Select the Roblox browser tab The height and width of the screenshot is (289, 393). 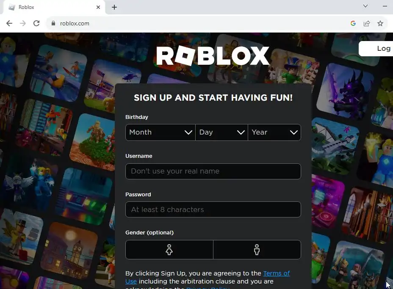pos(54,7)
